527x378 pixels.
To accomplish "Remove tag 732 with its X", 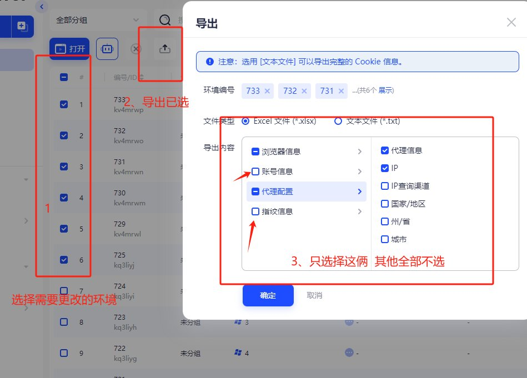I will 304,91.
